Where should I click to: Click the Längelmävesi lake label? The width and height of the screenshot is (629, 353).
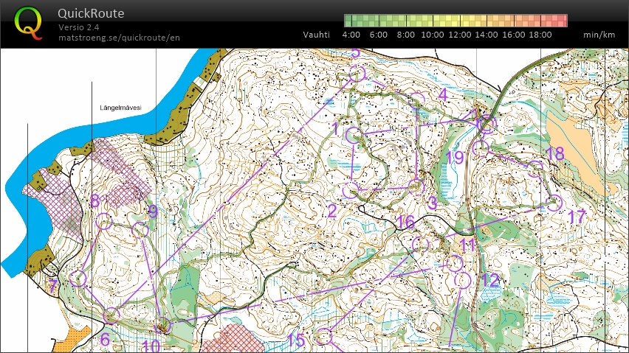click(x=120, y=108)
